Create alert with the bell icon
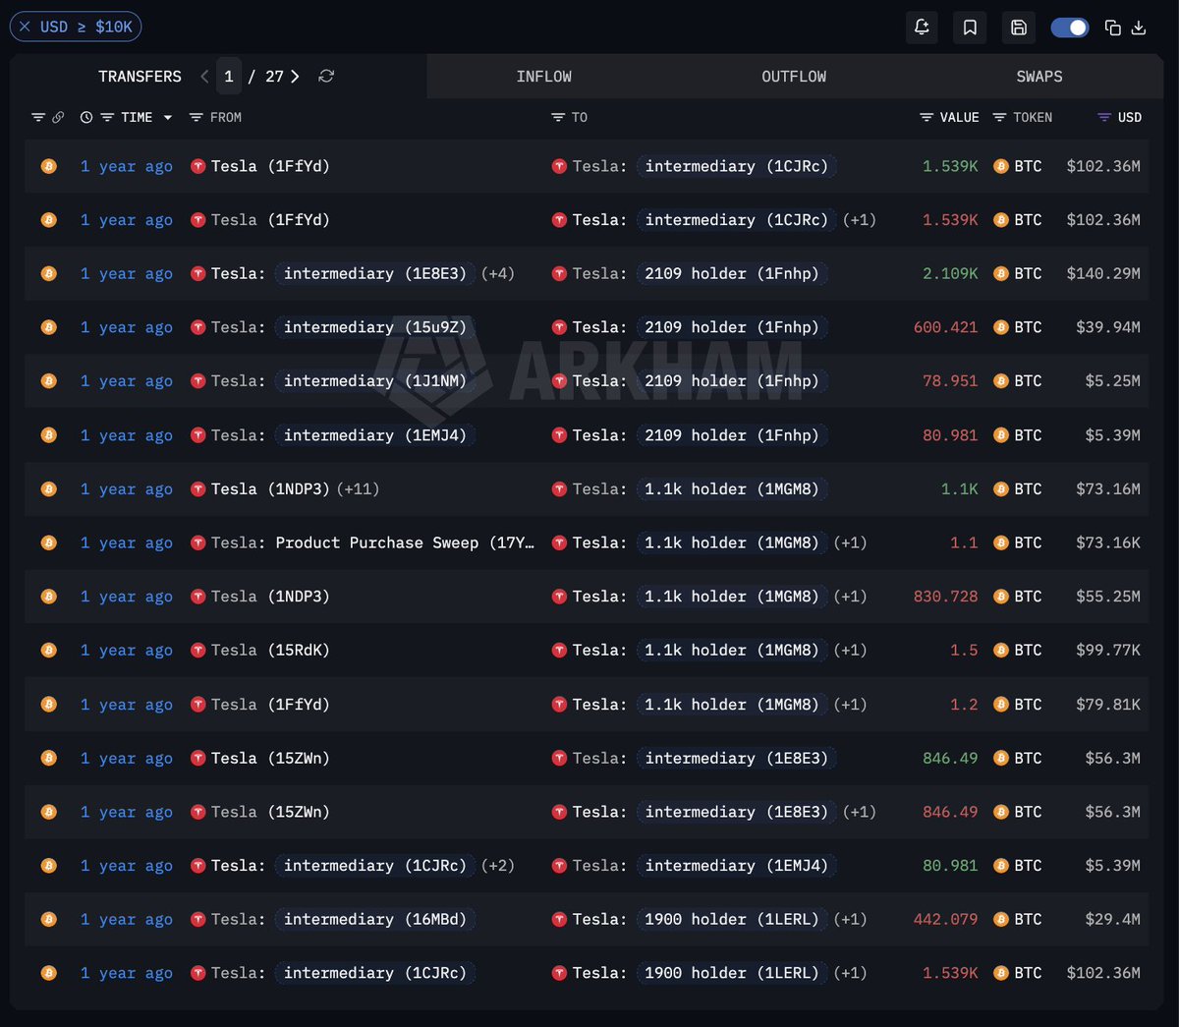This screenshot has height=1027, width=1179. (922, 28)
